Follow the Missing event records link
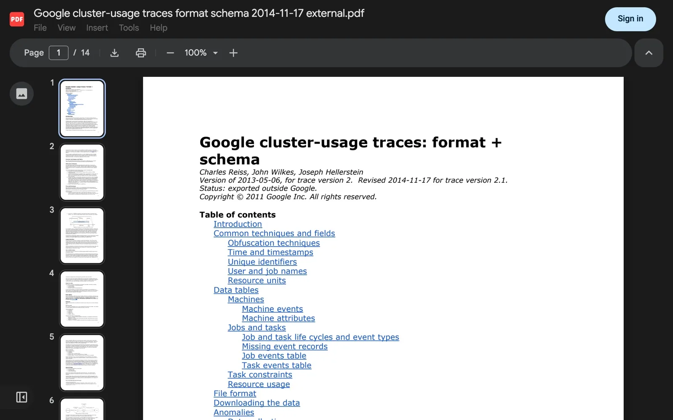Viewport: 673px width, 420px height. [x=285, y=346]
